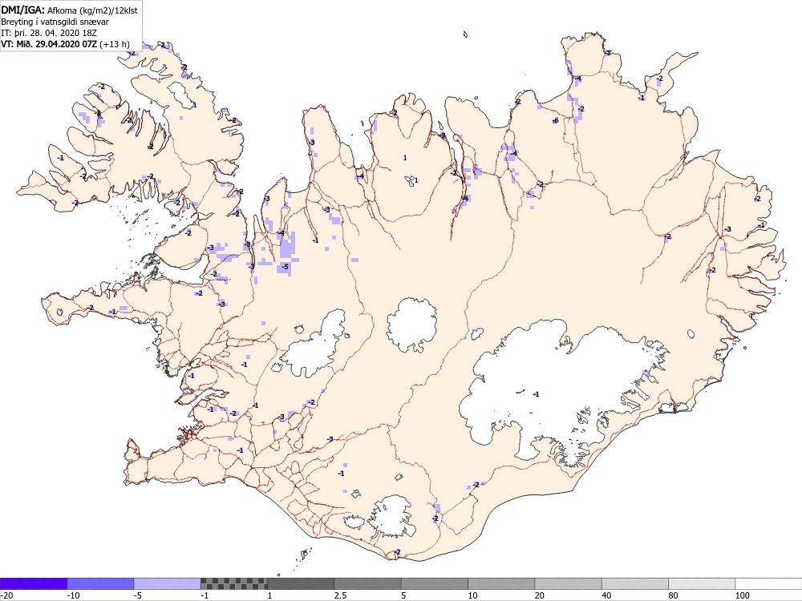Click the legend swatch between 40 and 80
Screen dimensions: 802x601
(x=635, y=583)
